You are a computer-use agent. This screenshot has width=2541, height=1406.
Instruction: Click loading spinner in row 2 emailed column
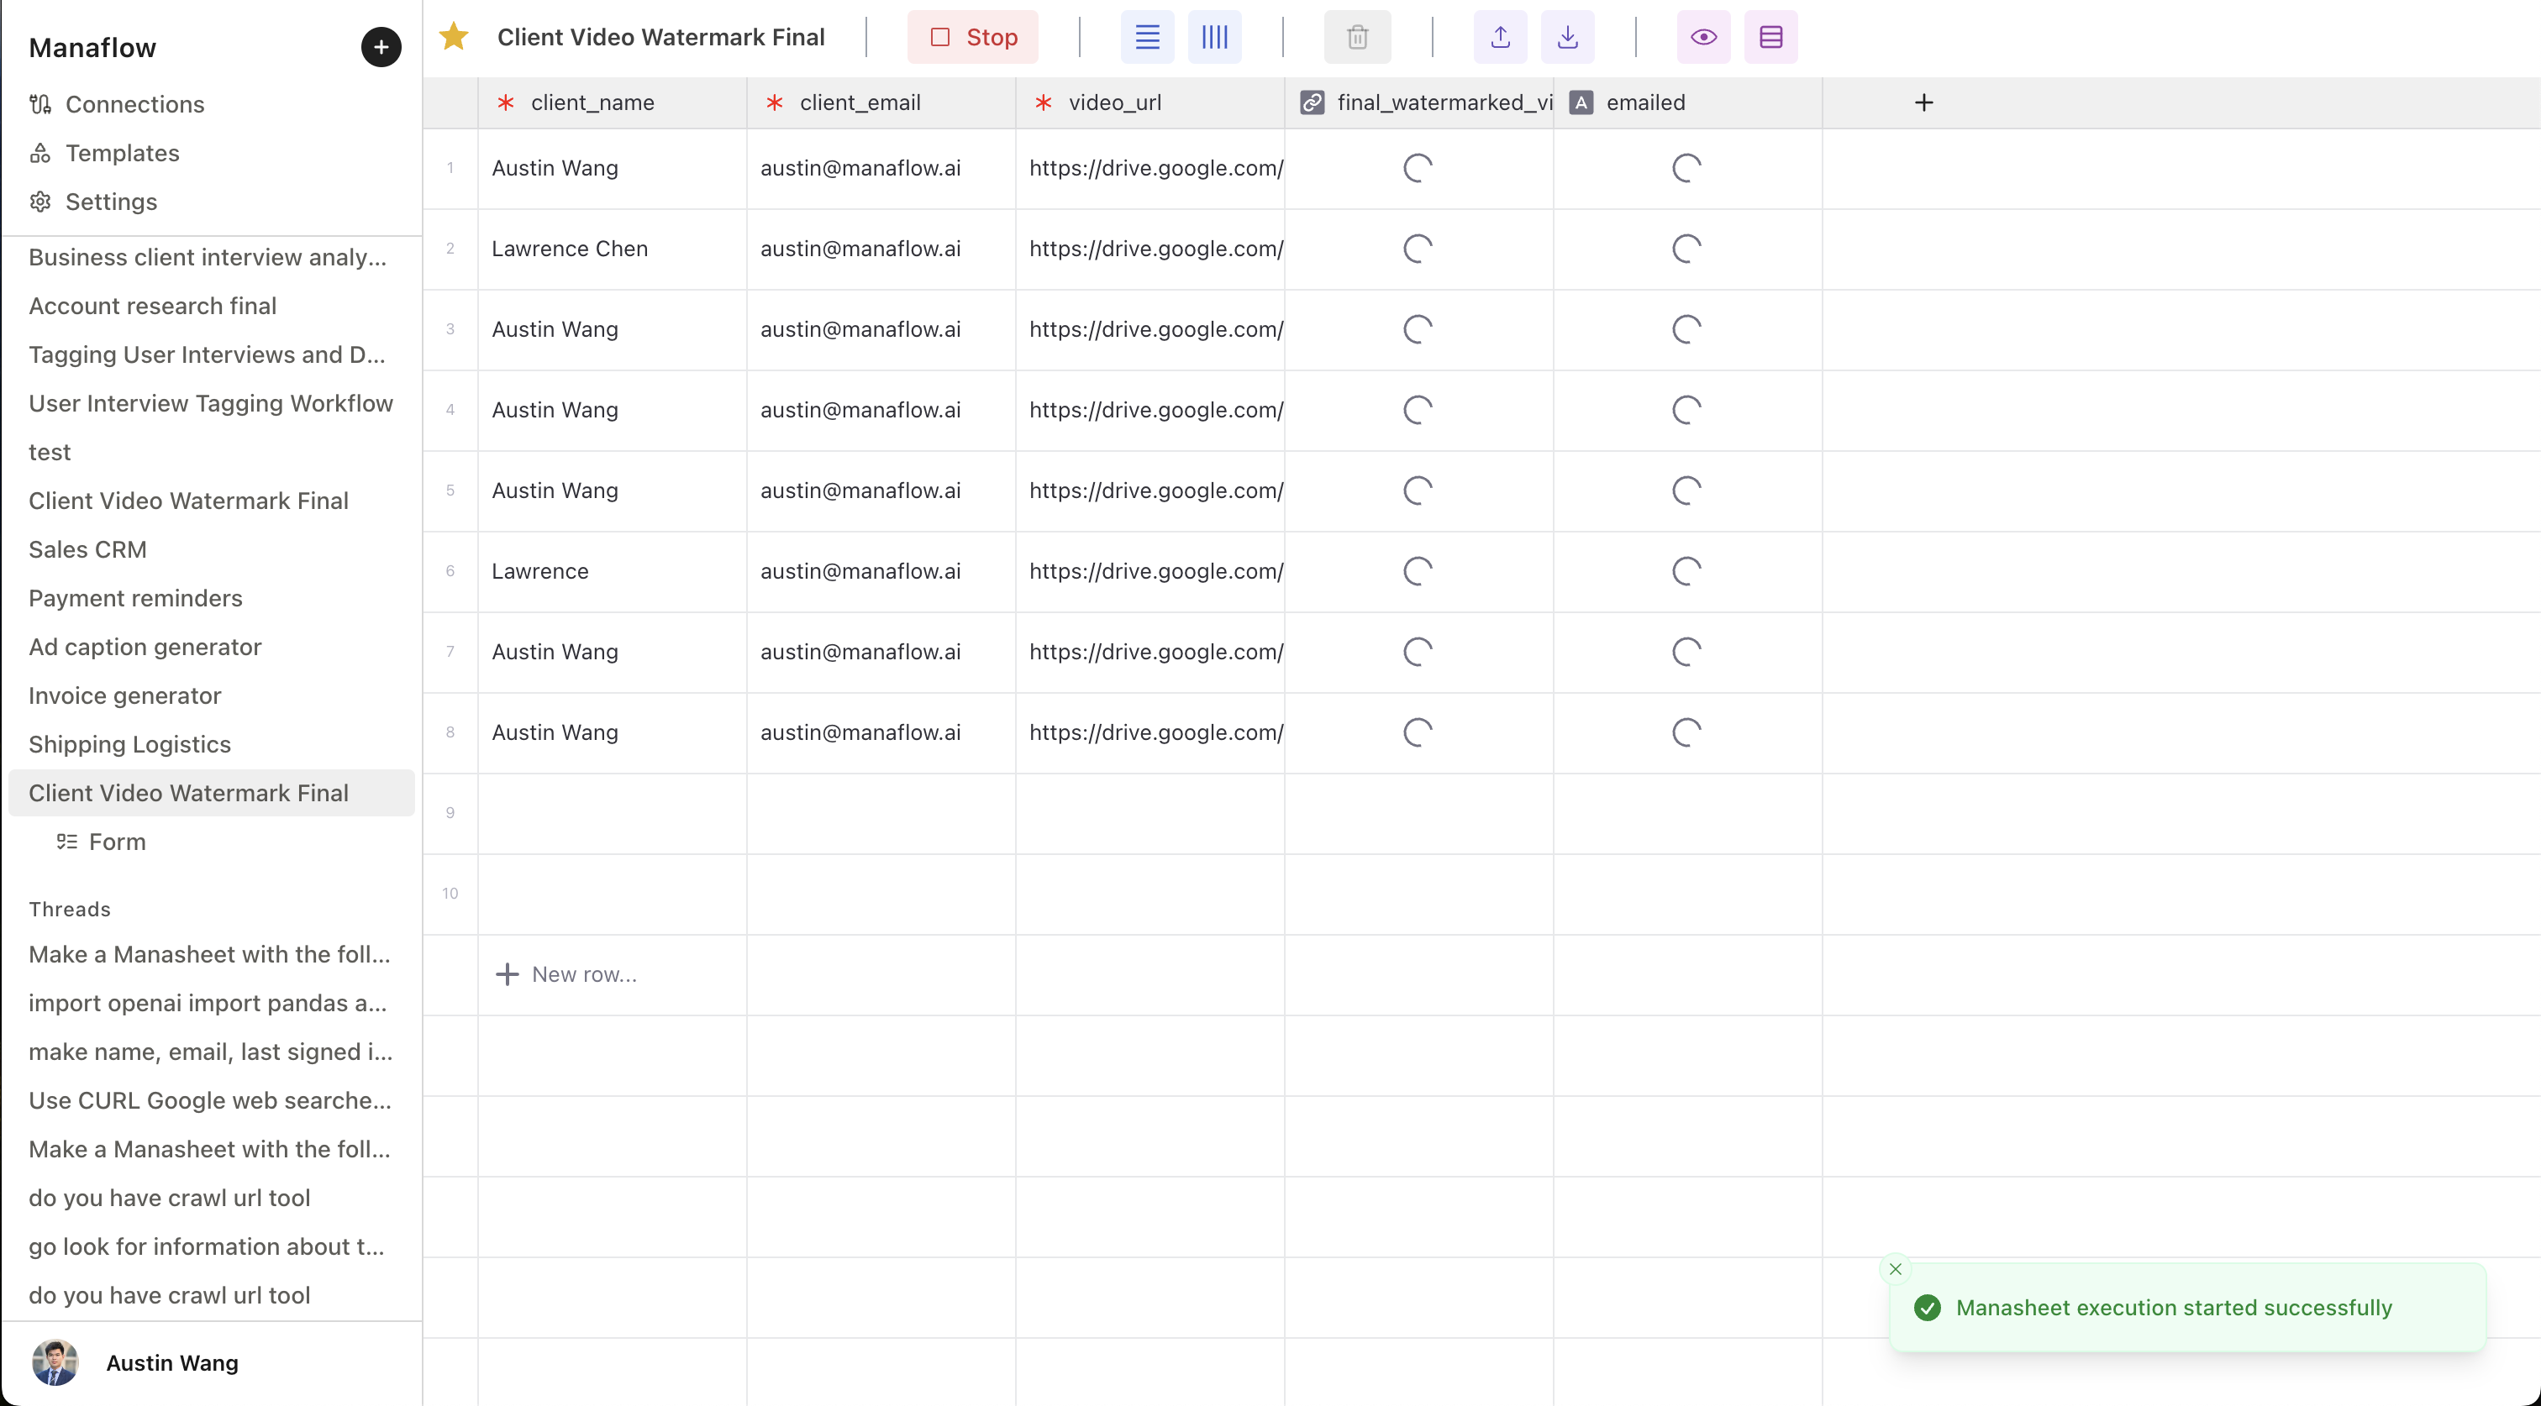point(1686,249)
